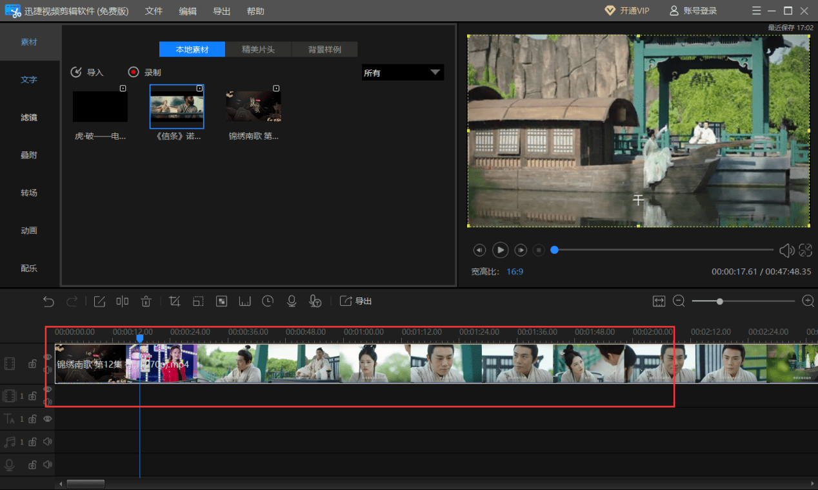Screen dimensions: 818x490
Task: Open the duration clock tool
Action: pos(268,301)
